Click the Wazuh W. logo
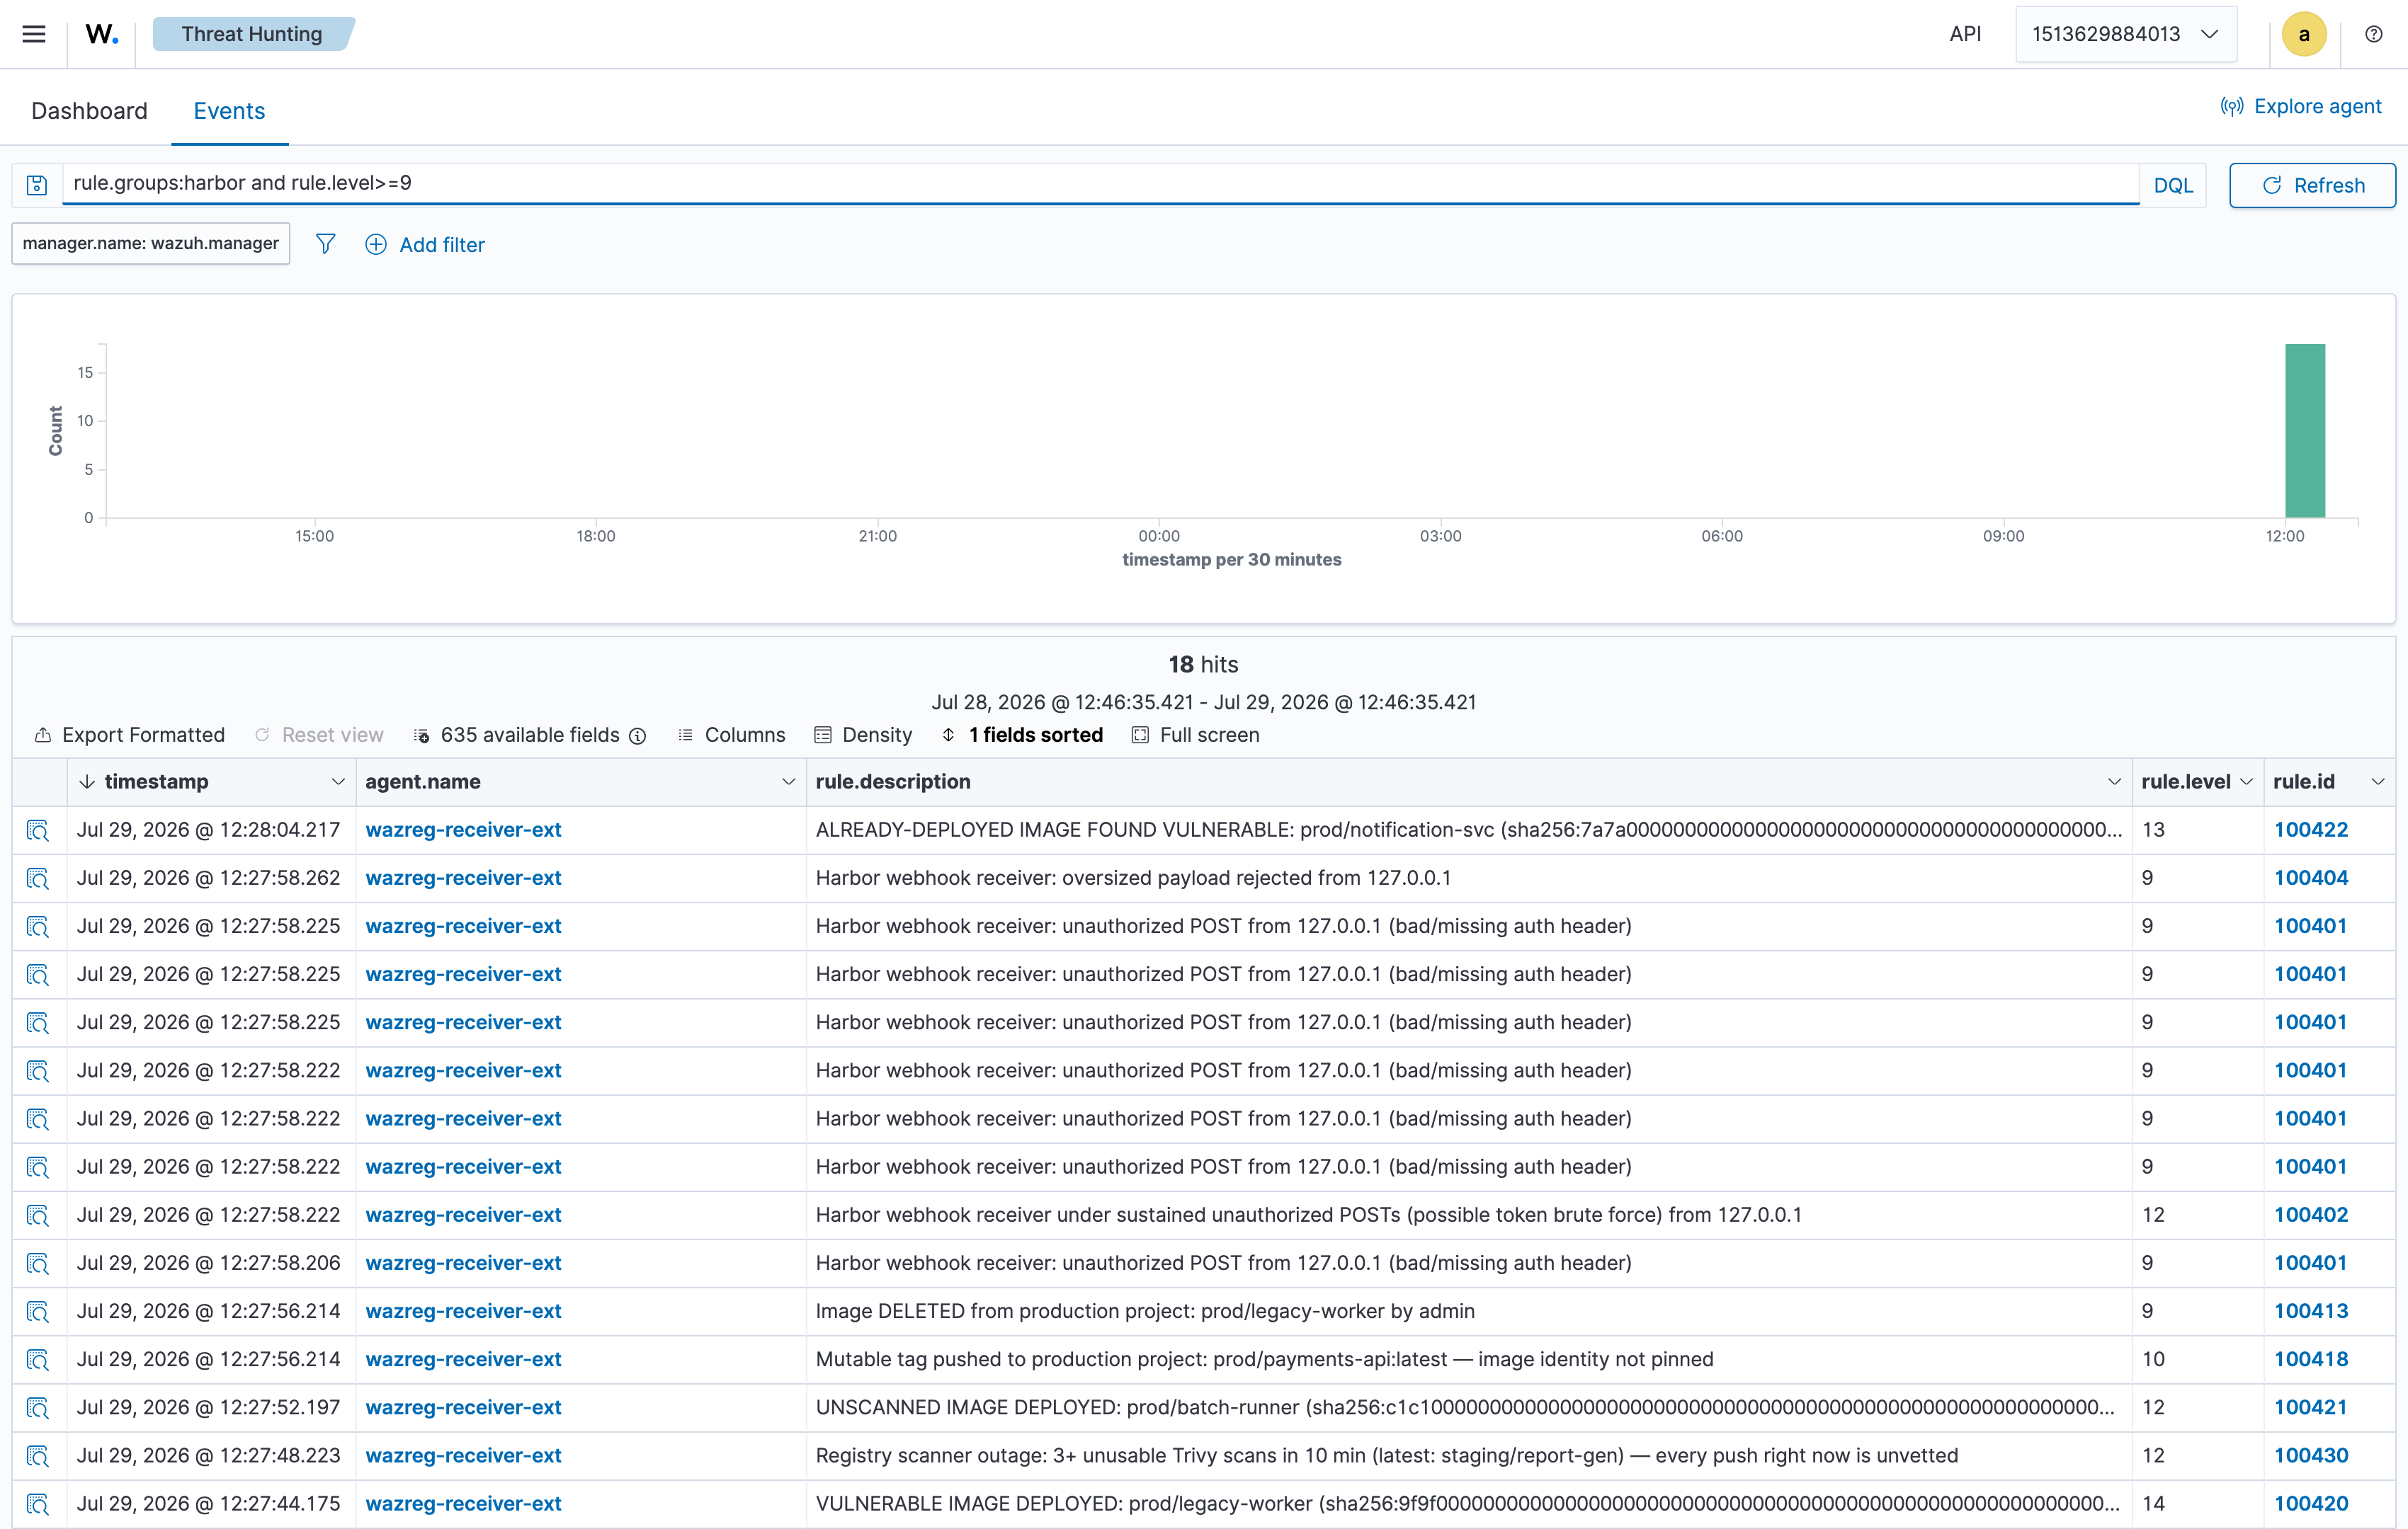Viewport: 2408px width, 1529px height. click(102, 34)
